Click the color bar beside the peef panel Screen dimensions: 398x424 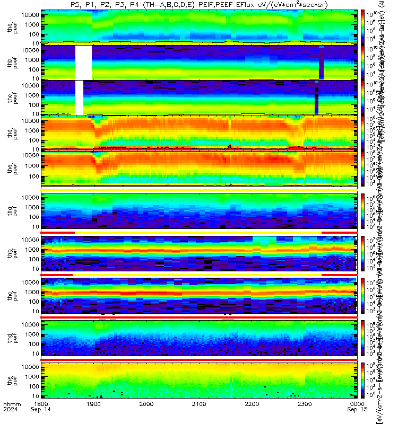pyautogui.click(x=363, y=169)
